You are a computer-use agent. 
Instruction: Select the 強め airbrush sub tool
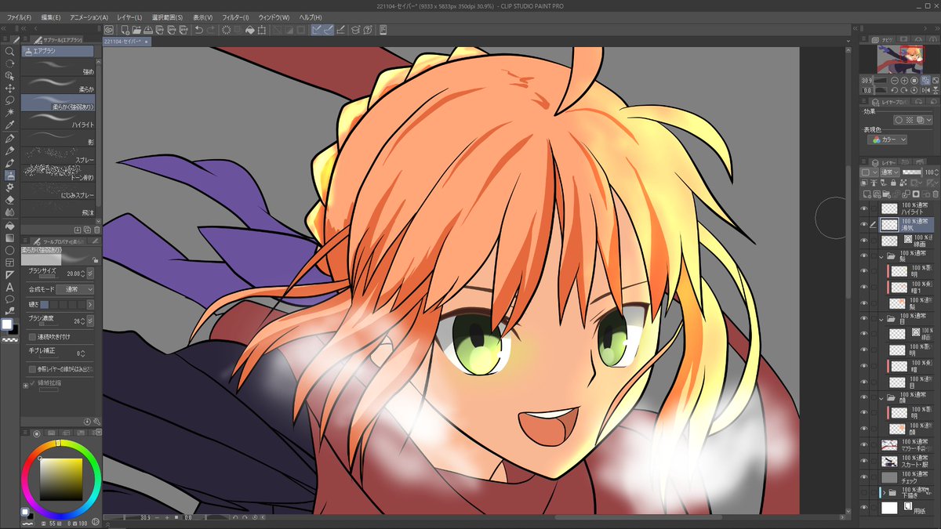59,67
